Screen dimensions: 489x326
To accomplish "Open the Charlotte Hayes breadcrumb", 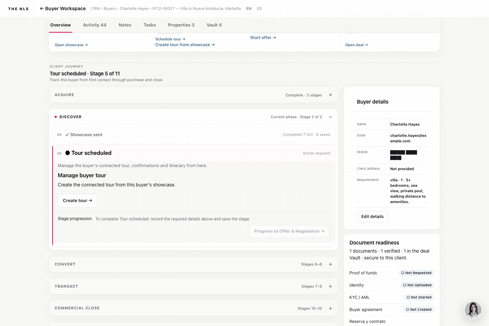I will pyautogui.click(x=134, y=8).
